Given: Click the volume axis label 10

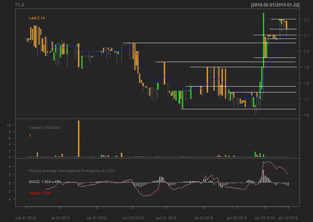Looking at the screenshot, I should click(9, 125).
